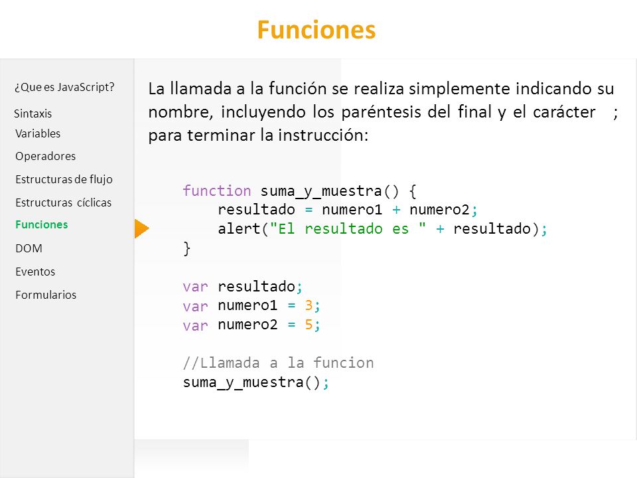Click the '//Llamada a la funcion' comment
This screenshot has width=637, height=478.
(x=278, y=362)
